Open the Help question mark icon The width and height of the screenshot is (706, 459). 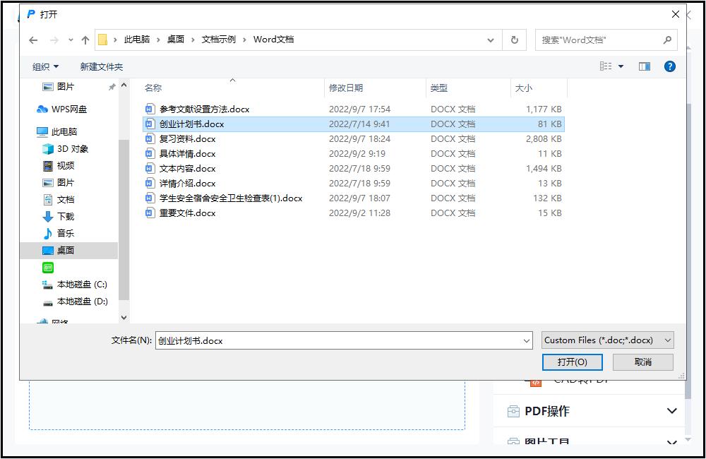(x=669, y=66)
